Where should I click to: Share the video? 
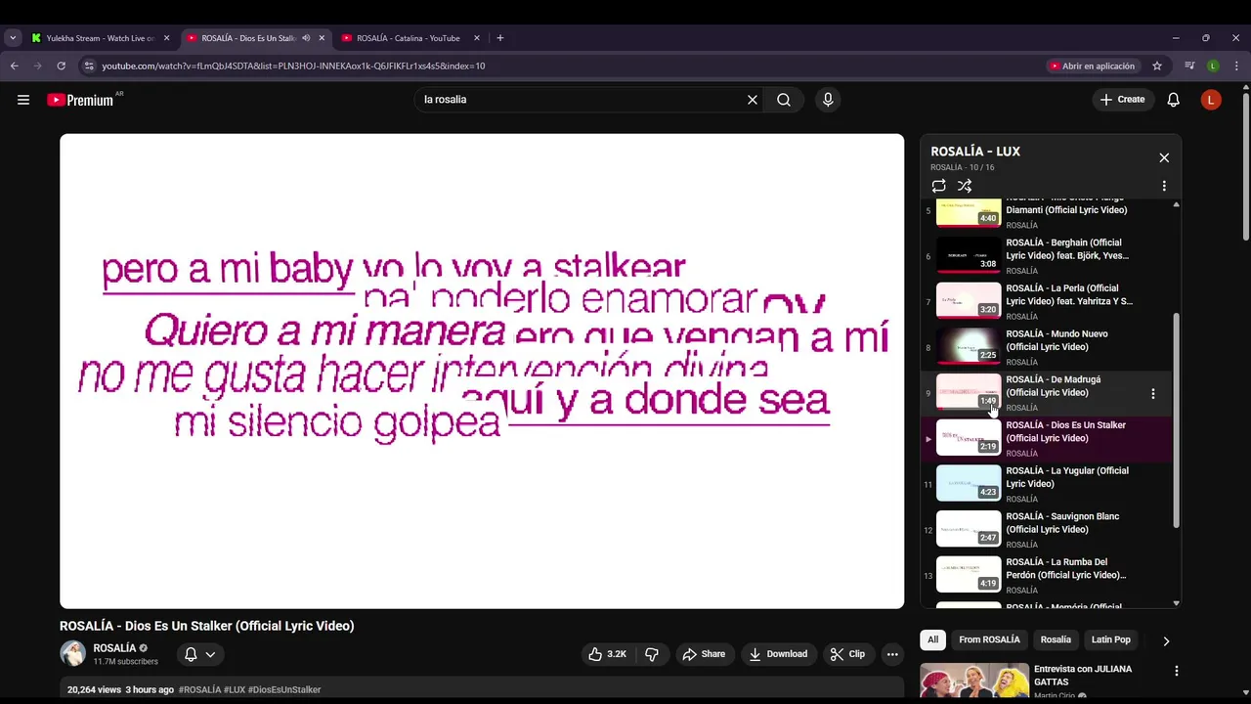click(x=704, y=654)
